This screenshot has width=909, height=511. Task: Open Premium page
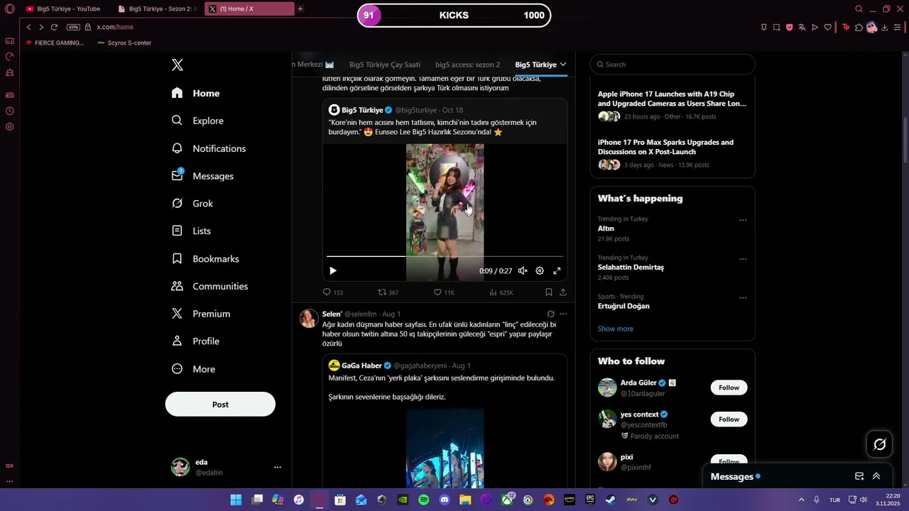(201, 314)
